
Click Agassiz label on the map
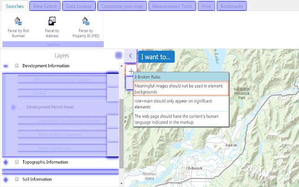(x=231, y=145)
